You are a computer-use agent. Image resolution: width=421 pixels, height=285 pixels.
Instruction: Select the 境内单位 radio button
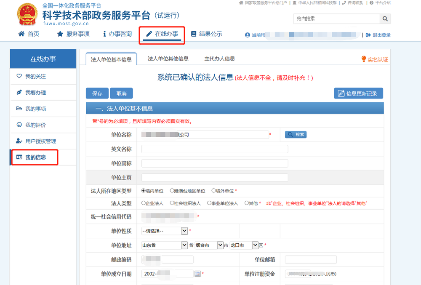point(144,191)
